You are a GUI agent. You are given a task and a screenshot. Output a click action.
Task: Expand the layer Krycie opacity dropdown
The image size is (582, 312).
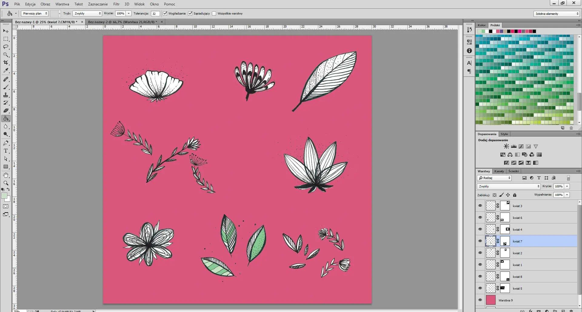567,187
